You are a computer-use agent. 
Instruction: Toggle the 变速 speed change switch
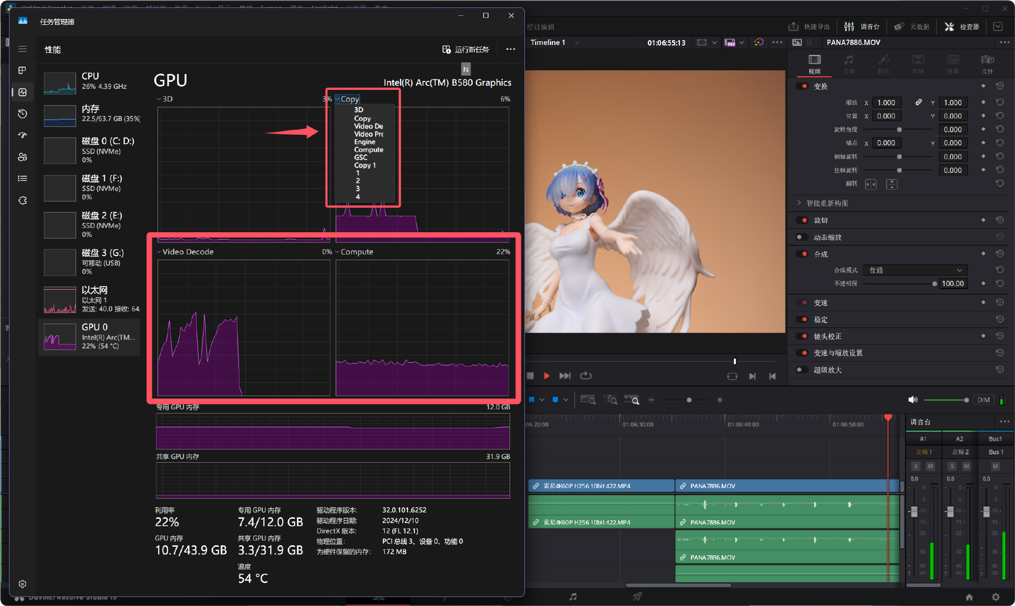802,302
